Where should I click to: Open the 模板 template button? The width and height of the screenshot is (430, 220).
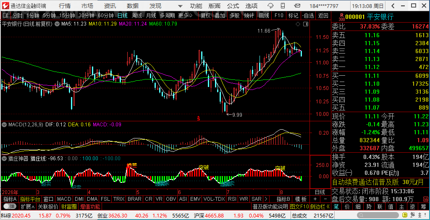pos(301,199)
